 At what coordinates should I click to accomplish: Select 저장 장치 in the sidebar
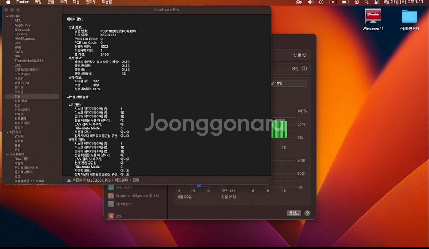(21, 101)
